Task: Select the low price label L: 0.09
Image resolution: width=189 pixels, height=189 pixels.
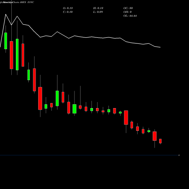Action: tap(98, 12)
